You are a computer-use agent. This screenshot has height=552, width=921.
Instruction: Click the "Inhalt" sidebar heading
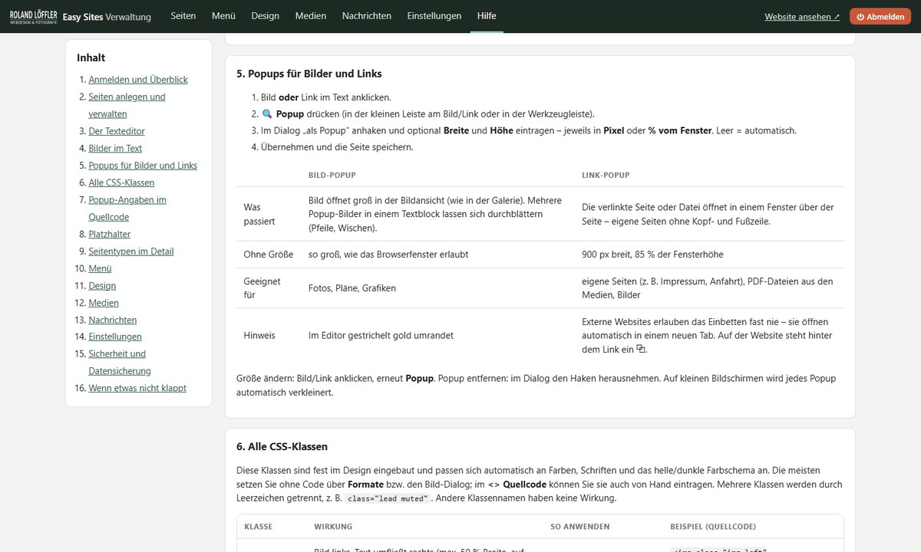91,58
